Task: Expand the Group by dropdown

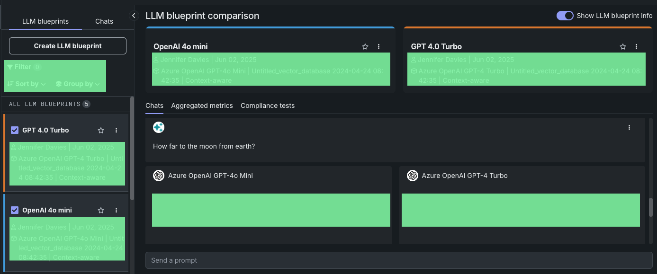Action: click(x=78, y=84)
